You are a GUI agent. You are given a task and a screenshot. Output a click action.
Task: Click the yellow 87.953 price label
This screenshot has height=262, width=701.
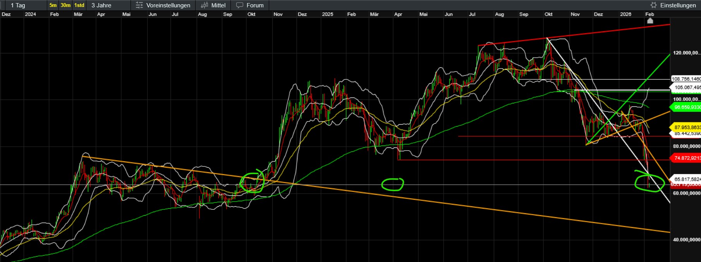686,127
